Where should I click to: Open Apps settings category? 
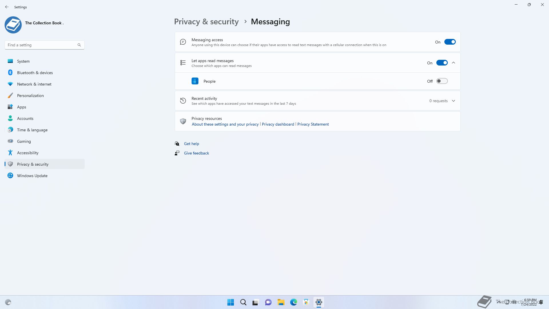(x=45, y=107)
